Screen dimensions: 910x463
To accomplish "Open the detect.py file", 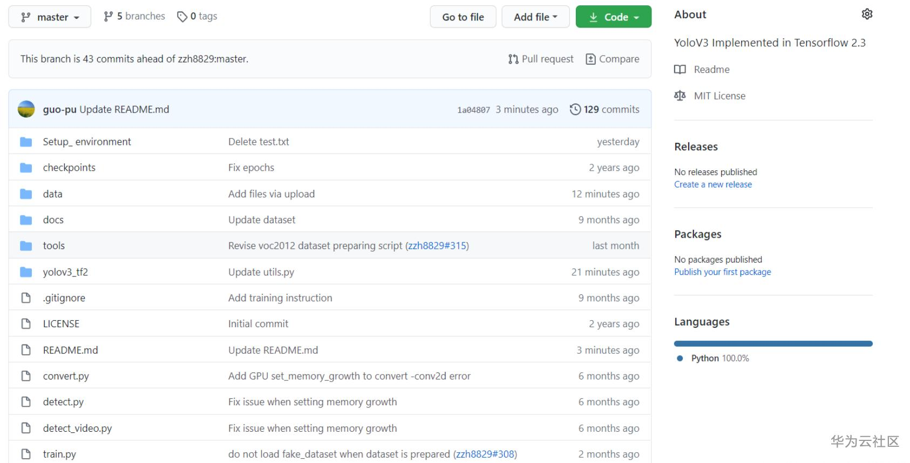I will (x=63, y=402).
